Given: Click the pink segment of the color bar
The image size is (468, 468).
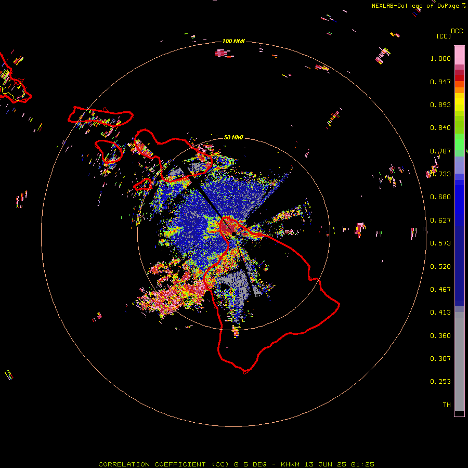Looking at the screenshot, I should click(459, 55).
